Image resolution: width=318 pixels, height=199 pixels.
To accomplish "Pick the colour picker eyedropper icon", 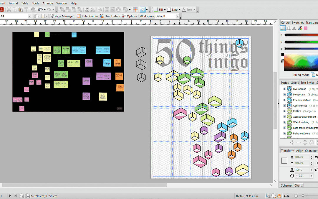I will [300, 28].
